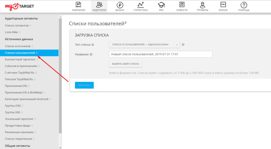This screenshot has width=271, height=149.
Task: Open the Статистика chart icon
Action: [x=141, y=5]
